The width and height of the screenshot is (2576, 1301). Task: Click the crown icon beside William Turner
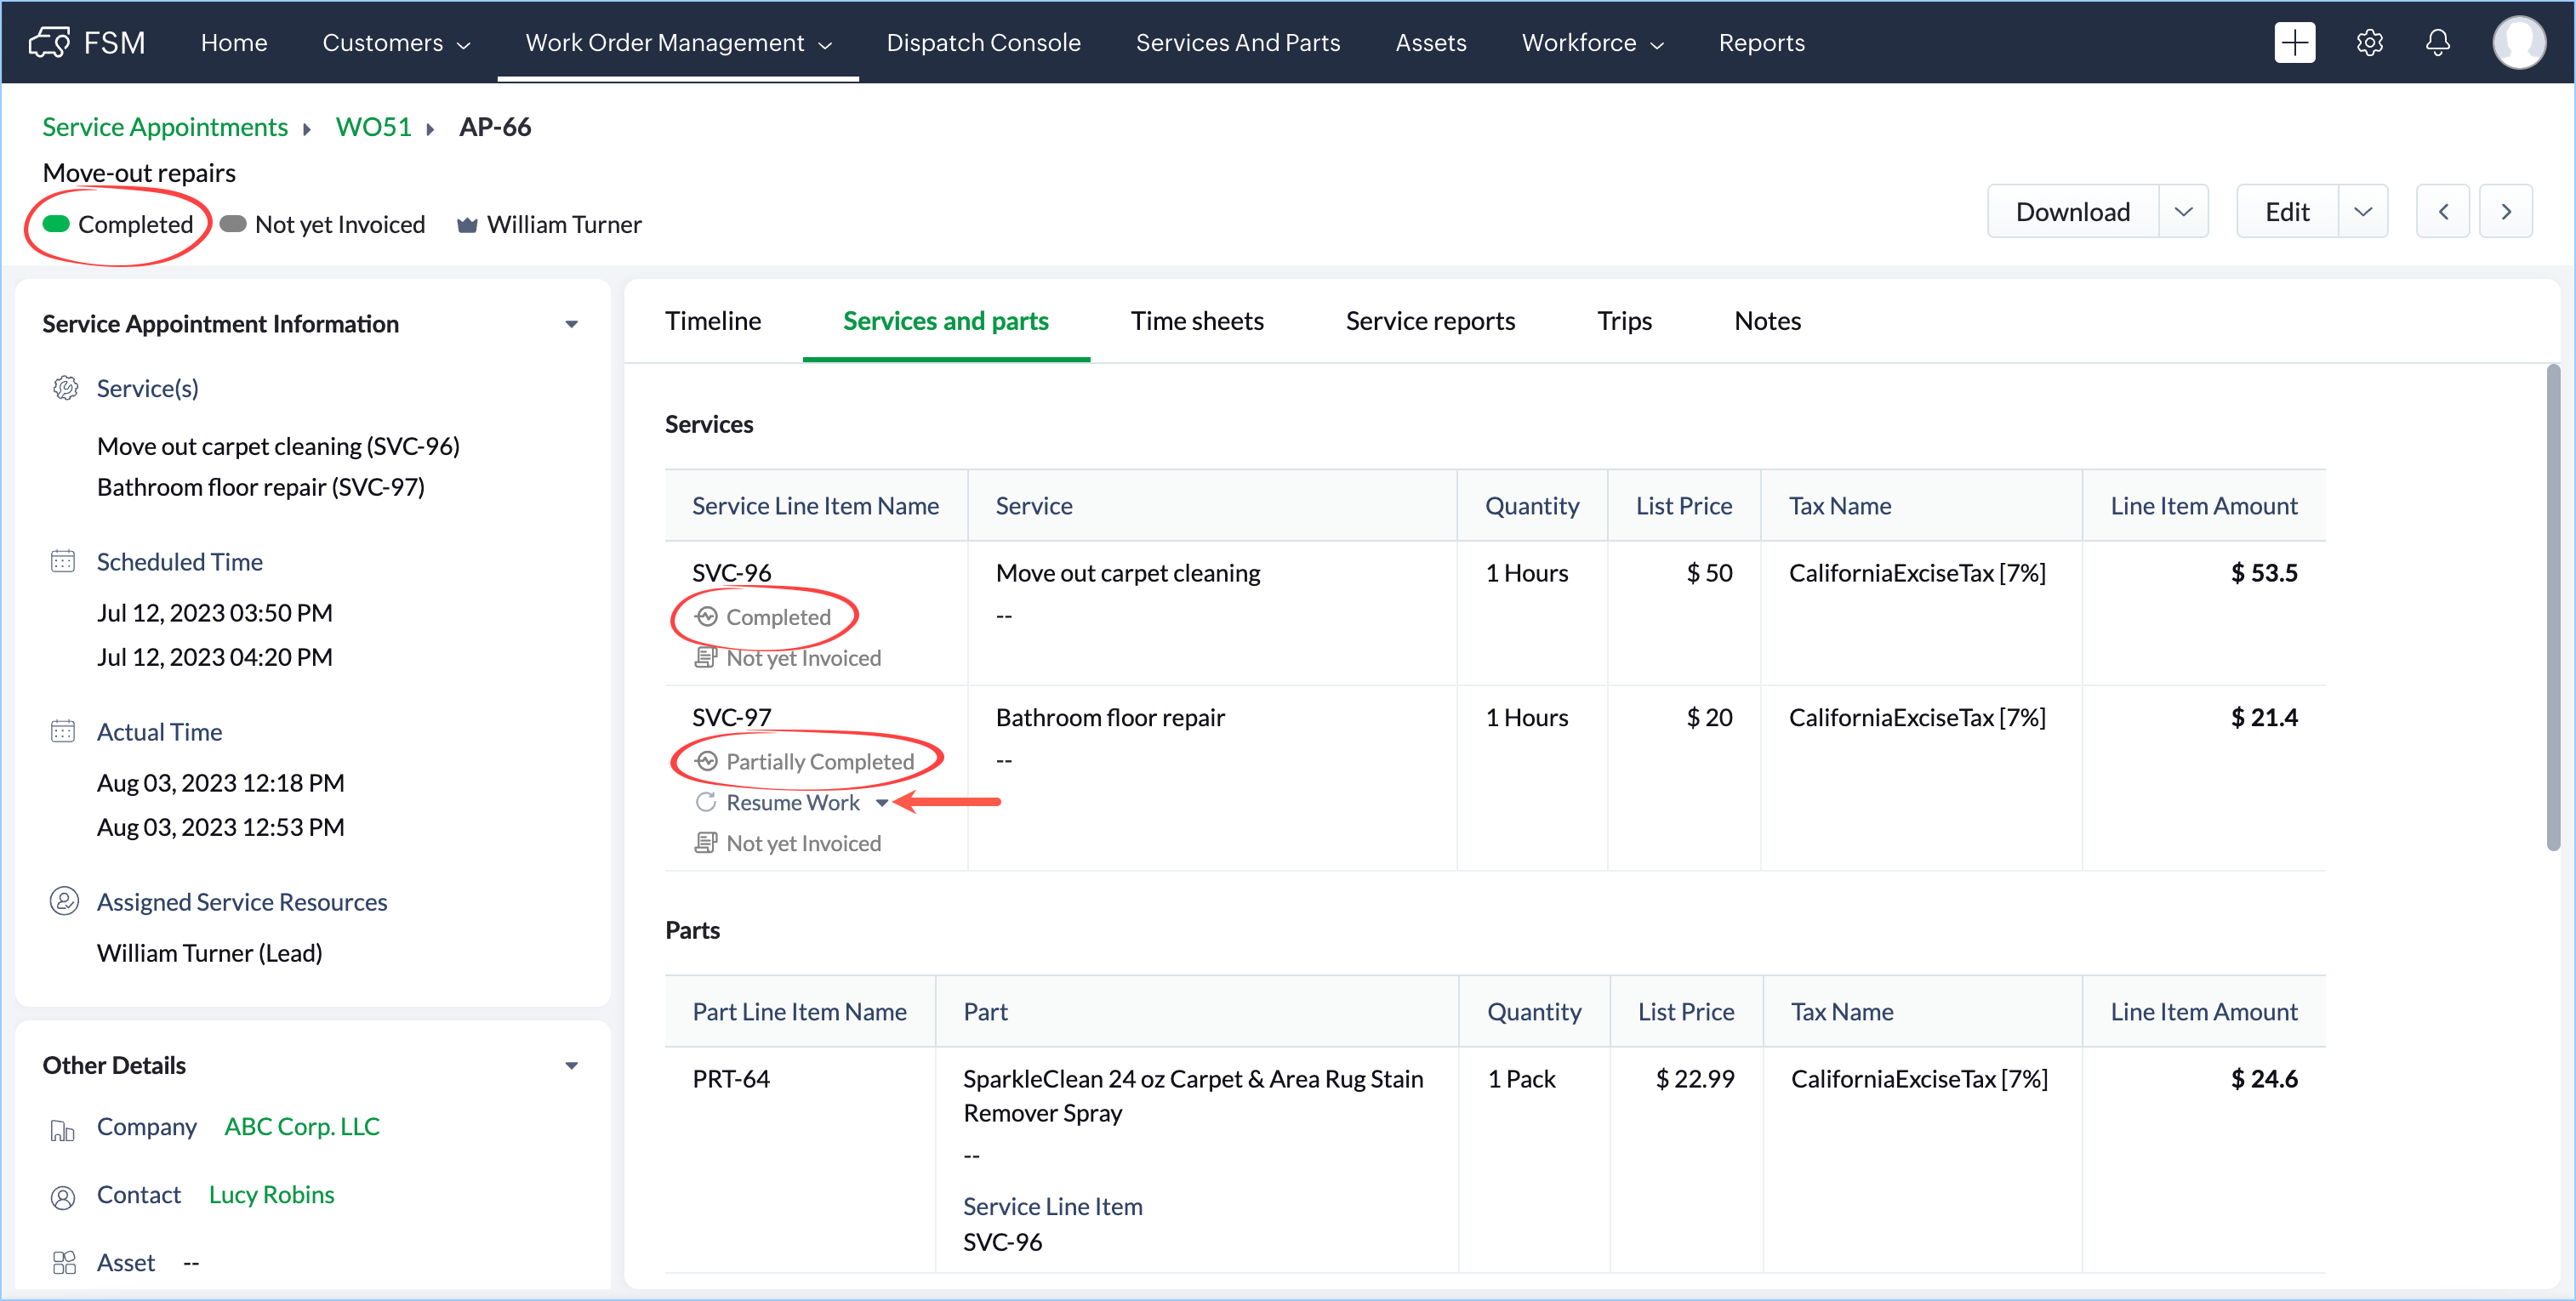pos(466,224)
